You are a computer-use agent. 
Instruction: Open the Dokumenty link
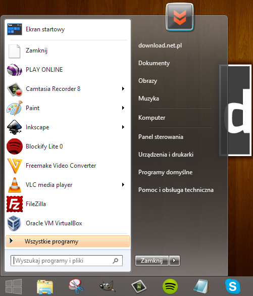coord(154,63)
